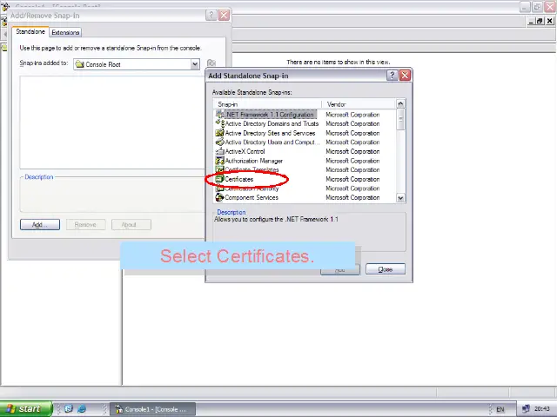The width and height of the screenshot is (557, 417).
Task: Click the taskbar clock showing 20:43
Action: point(542,409)
